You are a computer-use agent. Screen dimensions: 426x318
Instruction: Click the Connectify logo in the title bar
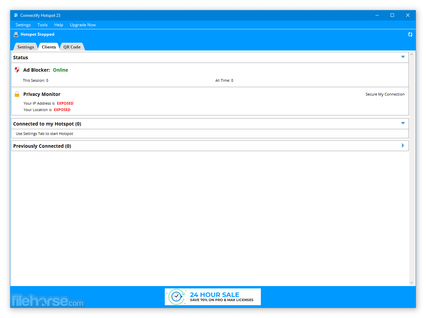coord(16,15)
